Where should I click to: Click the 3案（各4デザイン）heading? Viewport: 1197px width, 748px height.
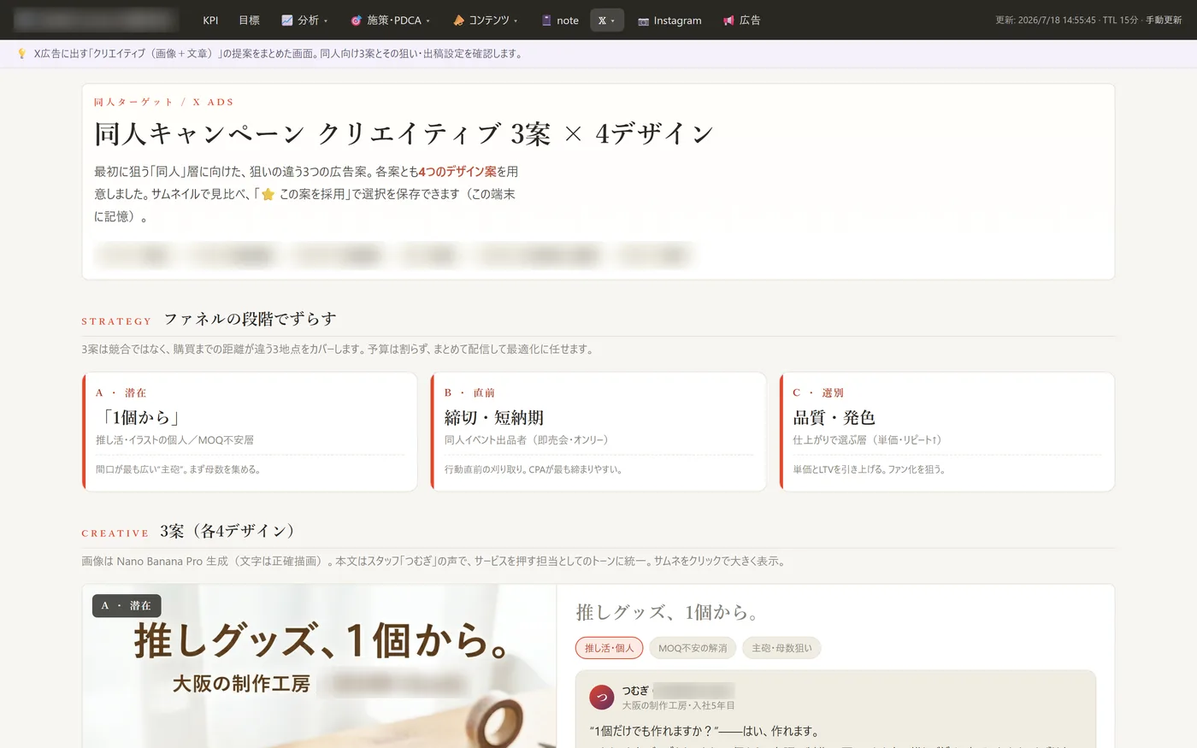[x=230, y=531]
